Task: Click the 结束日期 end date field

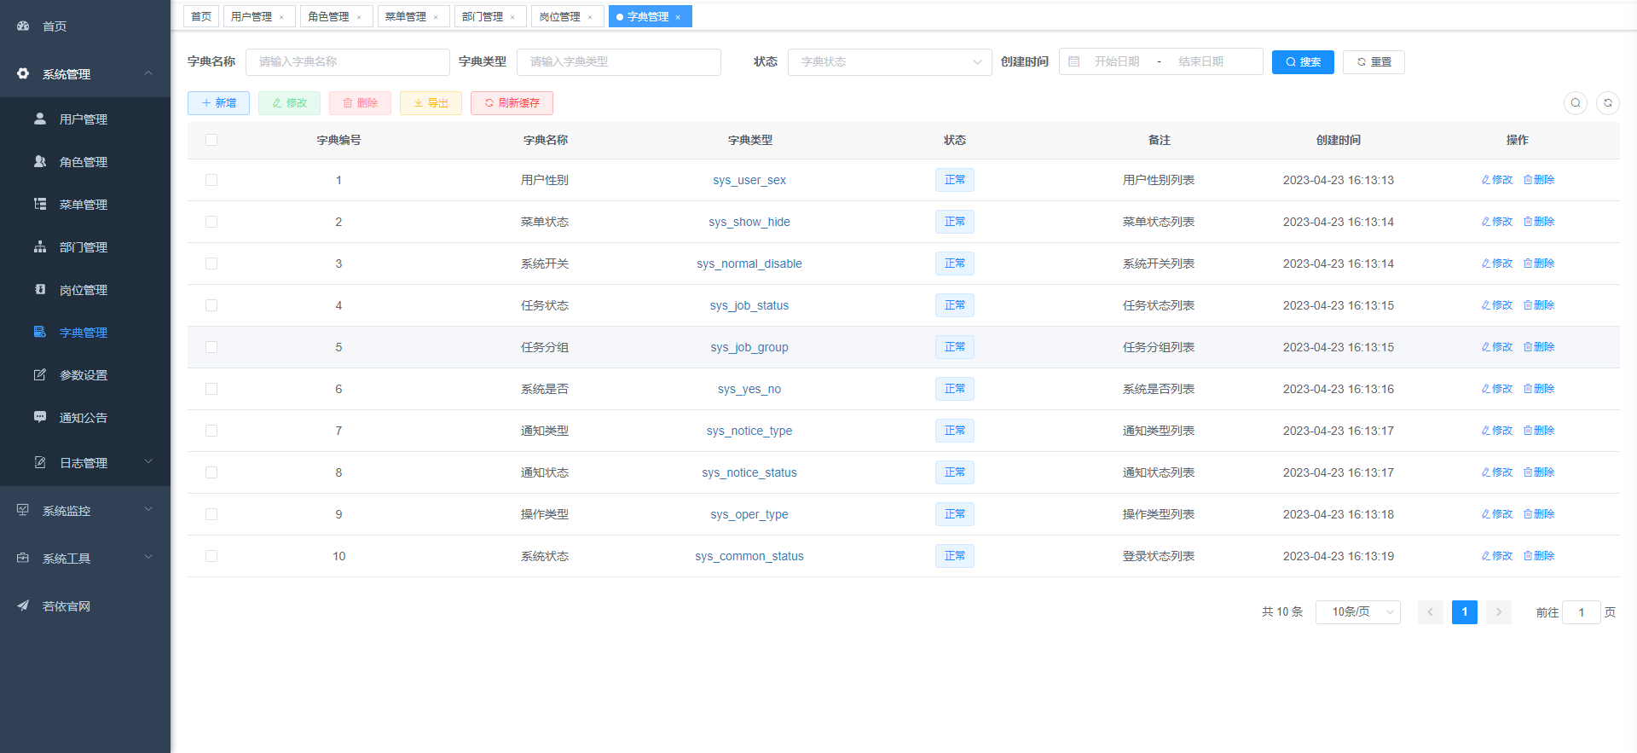Action: pyautogui.click(x=1201, y=61)
